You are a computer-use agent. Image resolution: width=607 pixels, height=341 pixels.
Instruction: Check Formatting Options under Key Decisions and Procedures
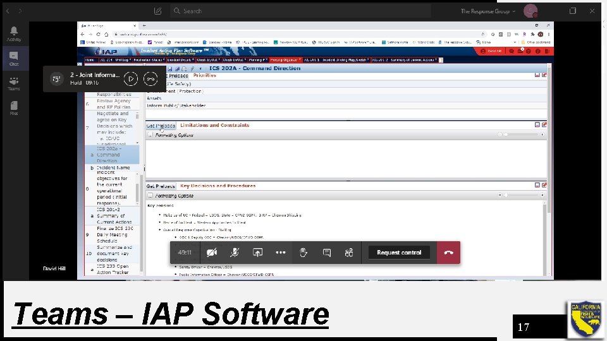pyautogui.click(x=150, y=195)
